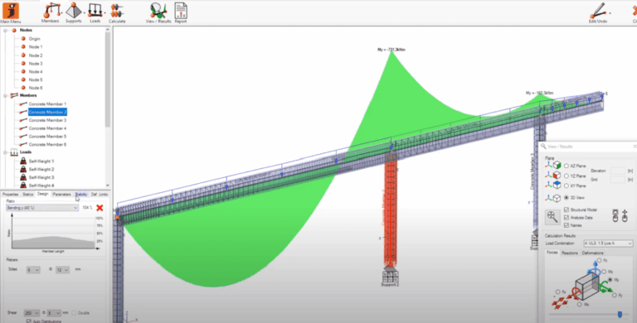
Task: Click the Elevation input field
Action: [x=617, y=171]
